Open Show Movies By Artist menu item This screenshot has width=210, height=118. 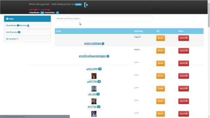27,26
